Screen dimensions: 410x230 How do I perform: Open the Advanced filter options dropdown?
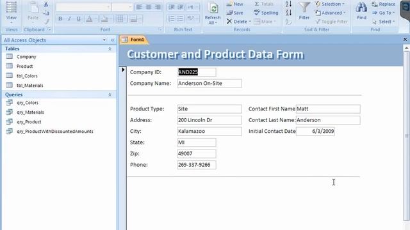(331, 13)
